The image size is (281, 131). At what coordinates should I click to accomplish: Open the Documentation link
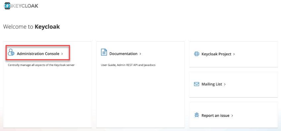click(123, 54)
